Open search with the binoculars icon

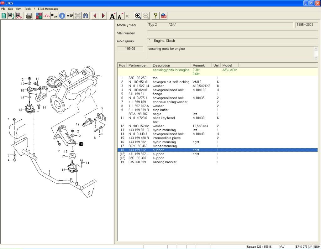pos(85,16)
